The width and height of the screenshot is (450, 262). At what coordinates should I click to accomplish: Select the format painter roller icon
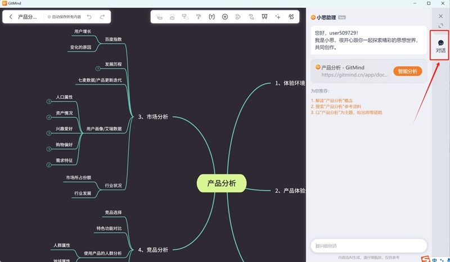tap(199, 17)
